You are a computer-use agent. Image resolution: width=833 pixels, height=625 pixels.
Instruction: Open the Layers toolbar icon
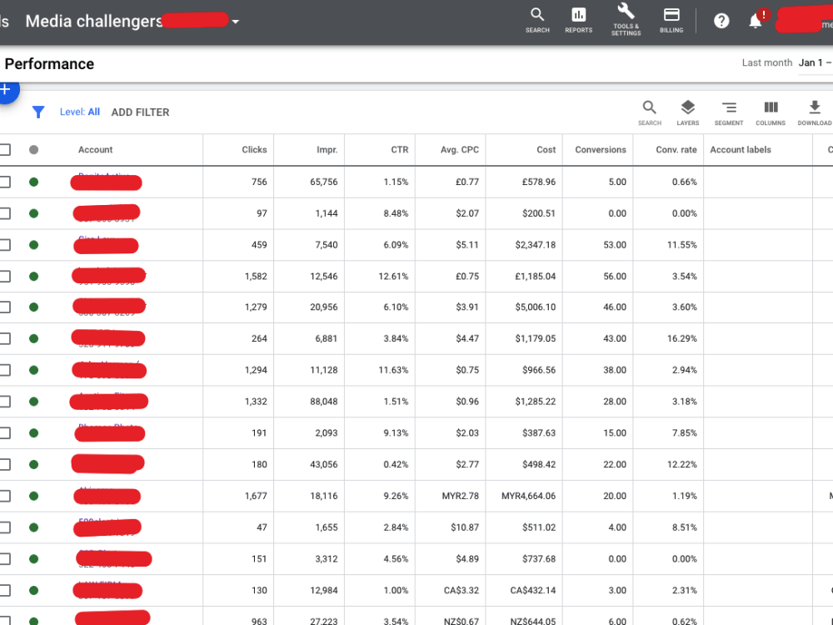pyautogui.click(x=688, y=112)
